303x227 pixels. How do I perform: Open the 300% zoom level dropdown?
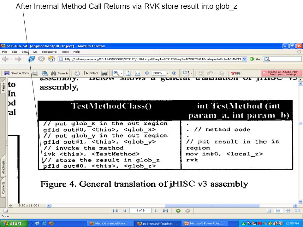tap(168, 73)
